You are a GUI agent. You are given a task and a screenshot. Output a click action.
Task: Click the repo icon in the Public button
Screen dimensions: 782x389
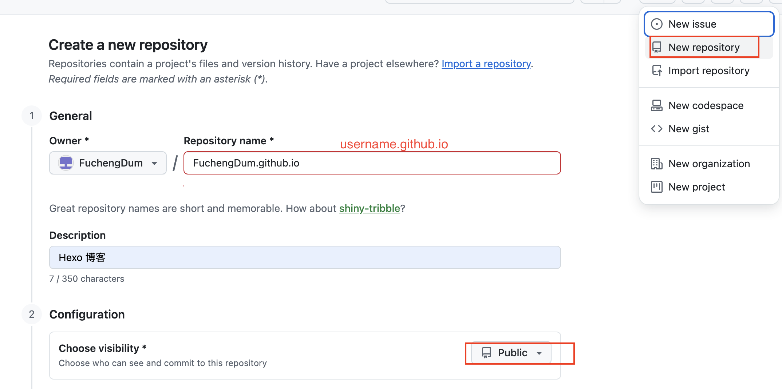486,353
